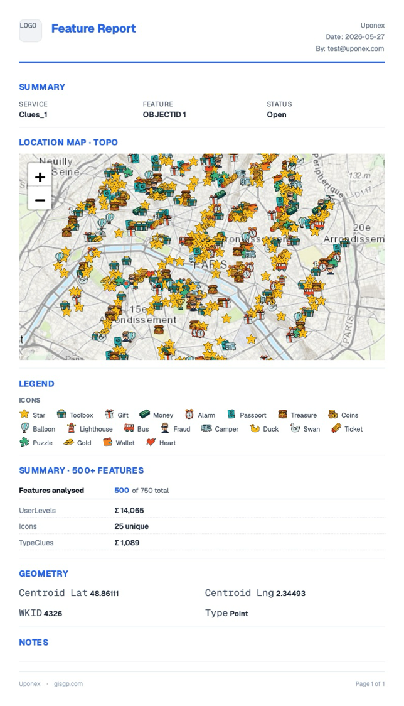Click the date 2026-05-27

(x=364, y=37)
